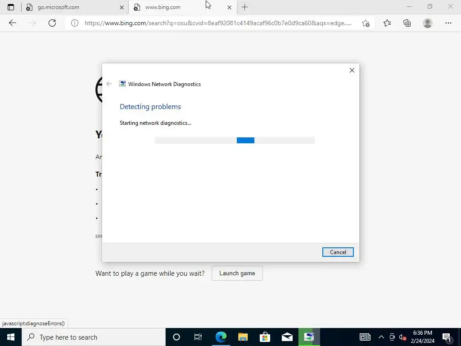Click the Windows Network Diagnostics title icon

click(122, 84)
